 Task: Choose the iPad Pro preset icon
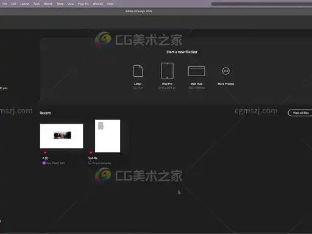167,71
